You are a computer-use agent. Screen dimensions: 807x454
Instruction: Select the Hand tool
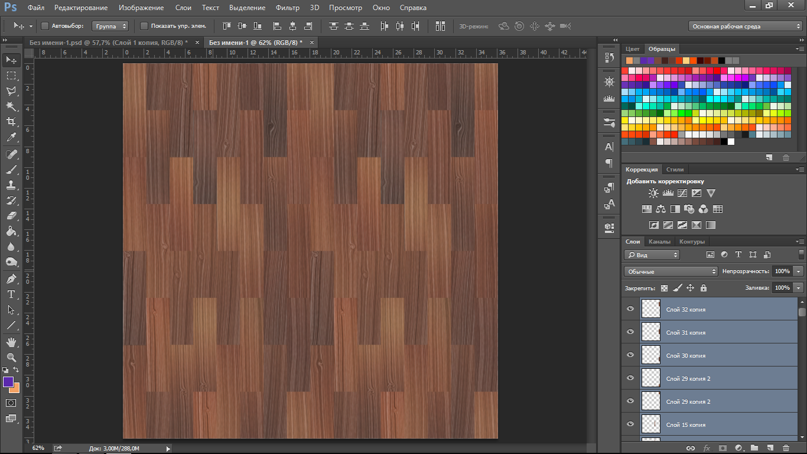coord(11,342)
